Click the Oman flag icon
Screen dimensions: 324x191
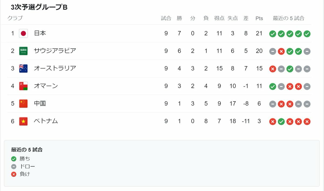(x=23, y=86)
